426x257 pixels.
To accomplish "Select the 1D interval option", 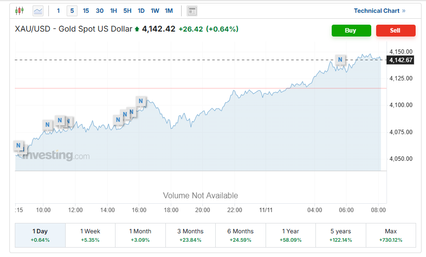I will click(x=141, y=10).
